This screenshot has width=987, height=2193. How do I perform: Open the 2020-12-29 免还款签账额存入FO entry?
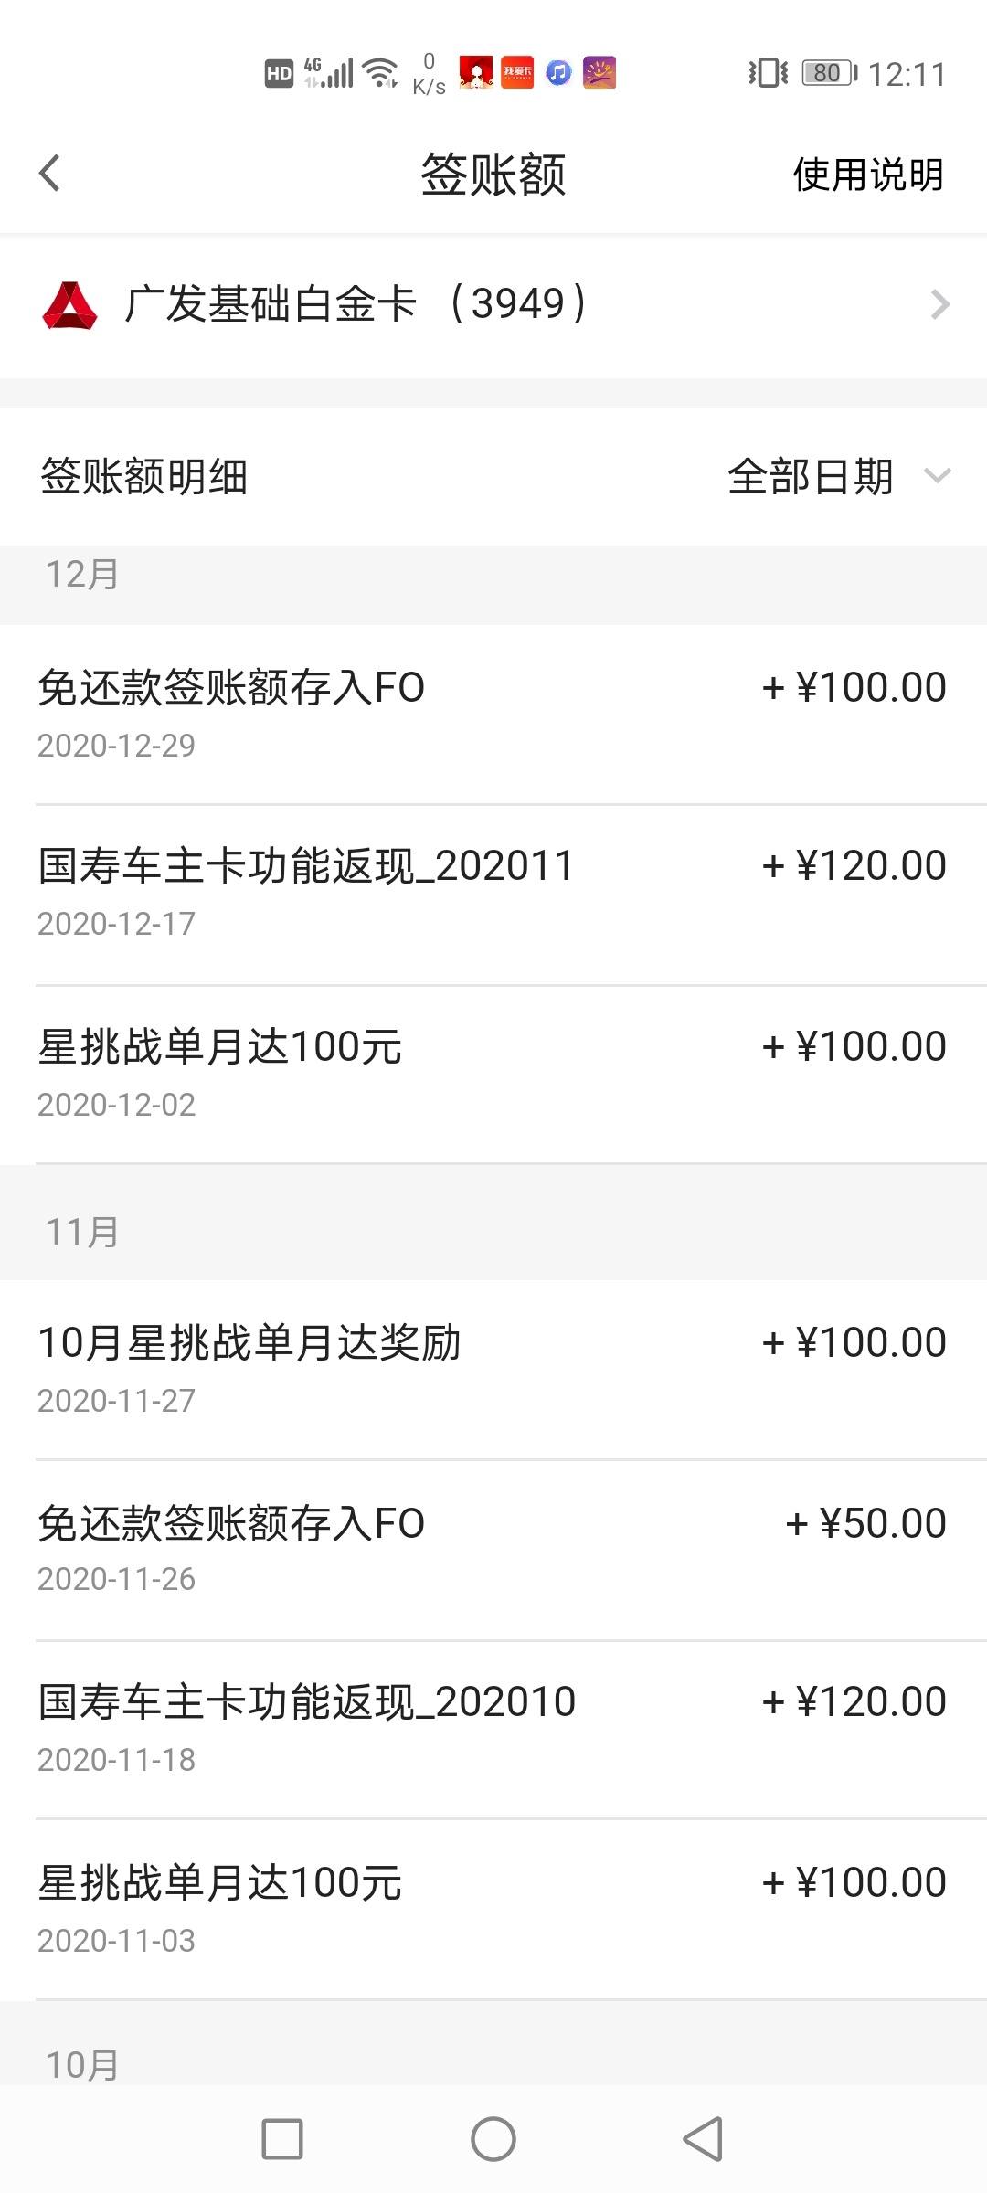pyautogui.click(x=493, y=715)
